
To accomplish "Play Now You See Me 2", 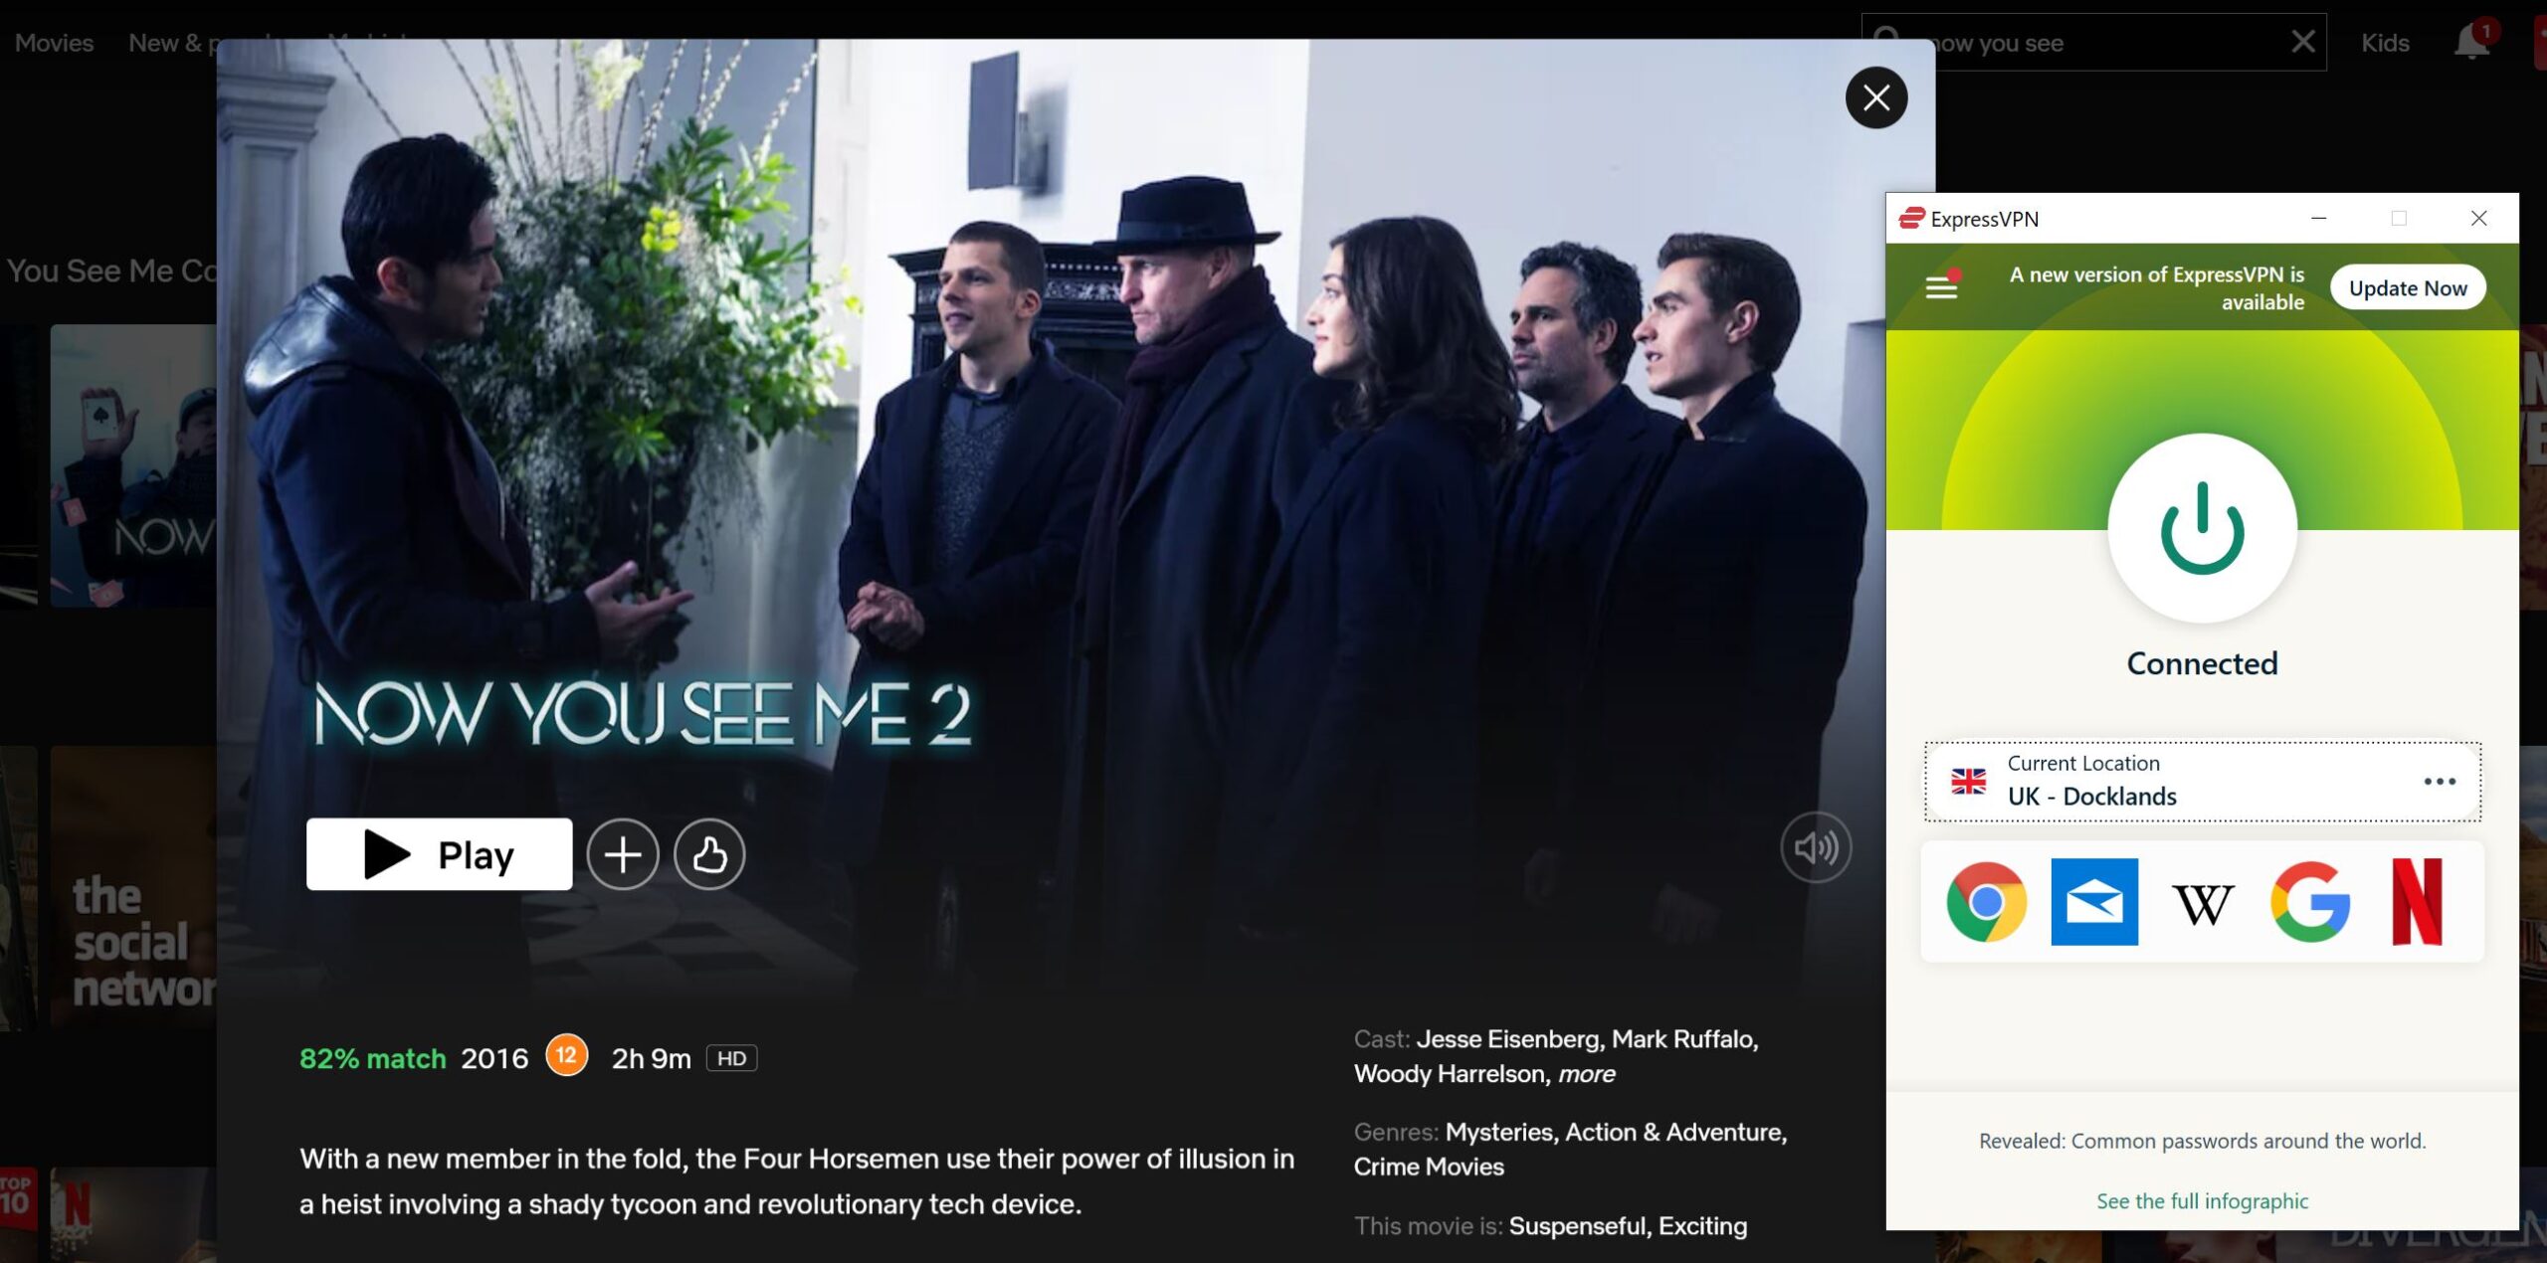I will [x=439, y=854].
